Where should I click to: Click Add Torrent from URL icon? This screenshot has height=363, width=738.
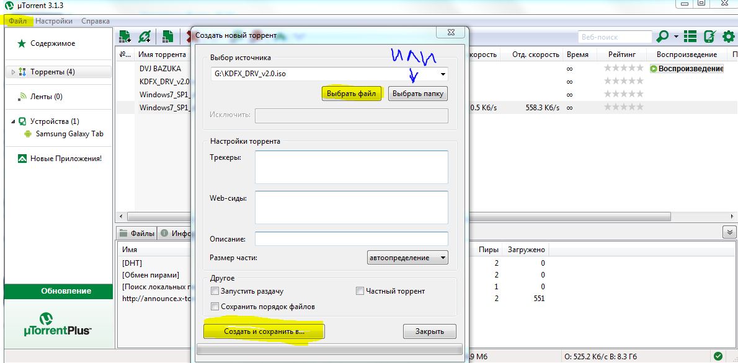(x=145, y=37)
